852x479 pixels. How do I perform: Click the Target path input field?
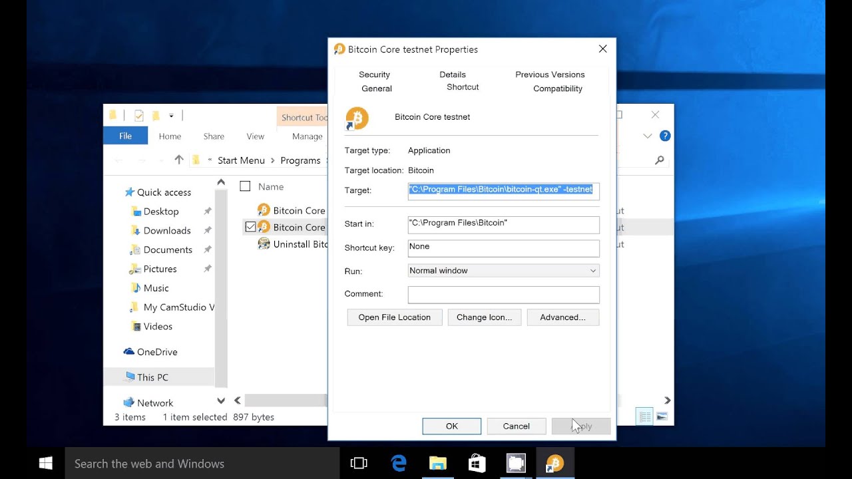click(503, 191)
